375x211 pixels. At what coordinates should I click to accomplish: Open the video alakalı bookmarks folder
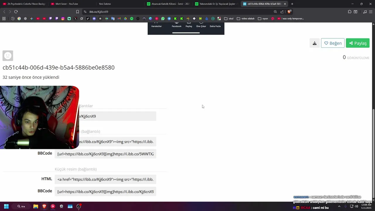(x=246, y=18)
